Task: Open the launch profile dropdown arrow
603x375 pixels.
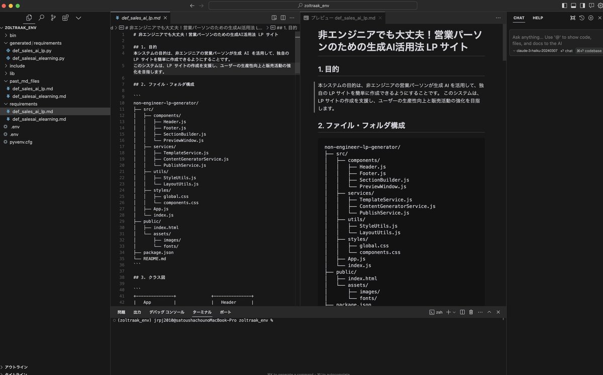Action: [454, 312]
